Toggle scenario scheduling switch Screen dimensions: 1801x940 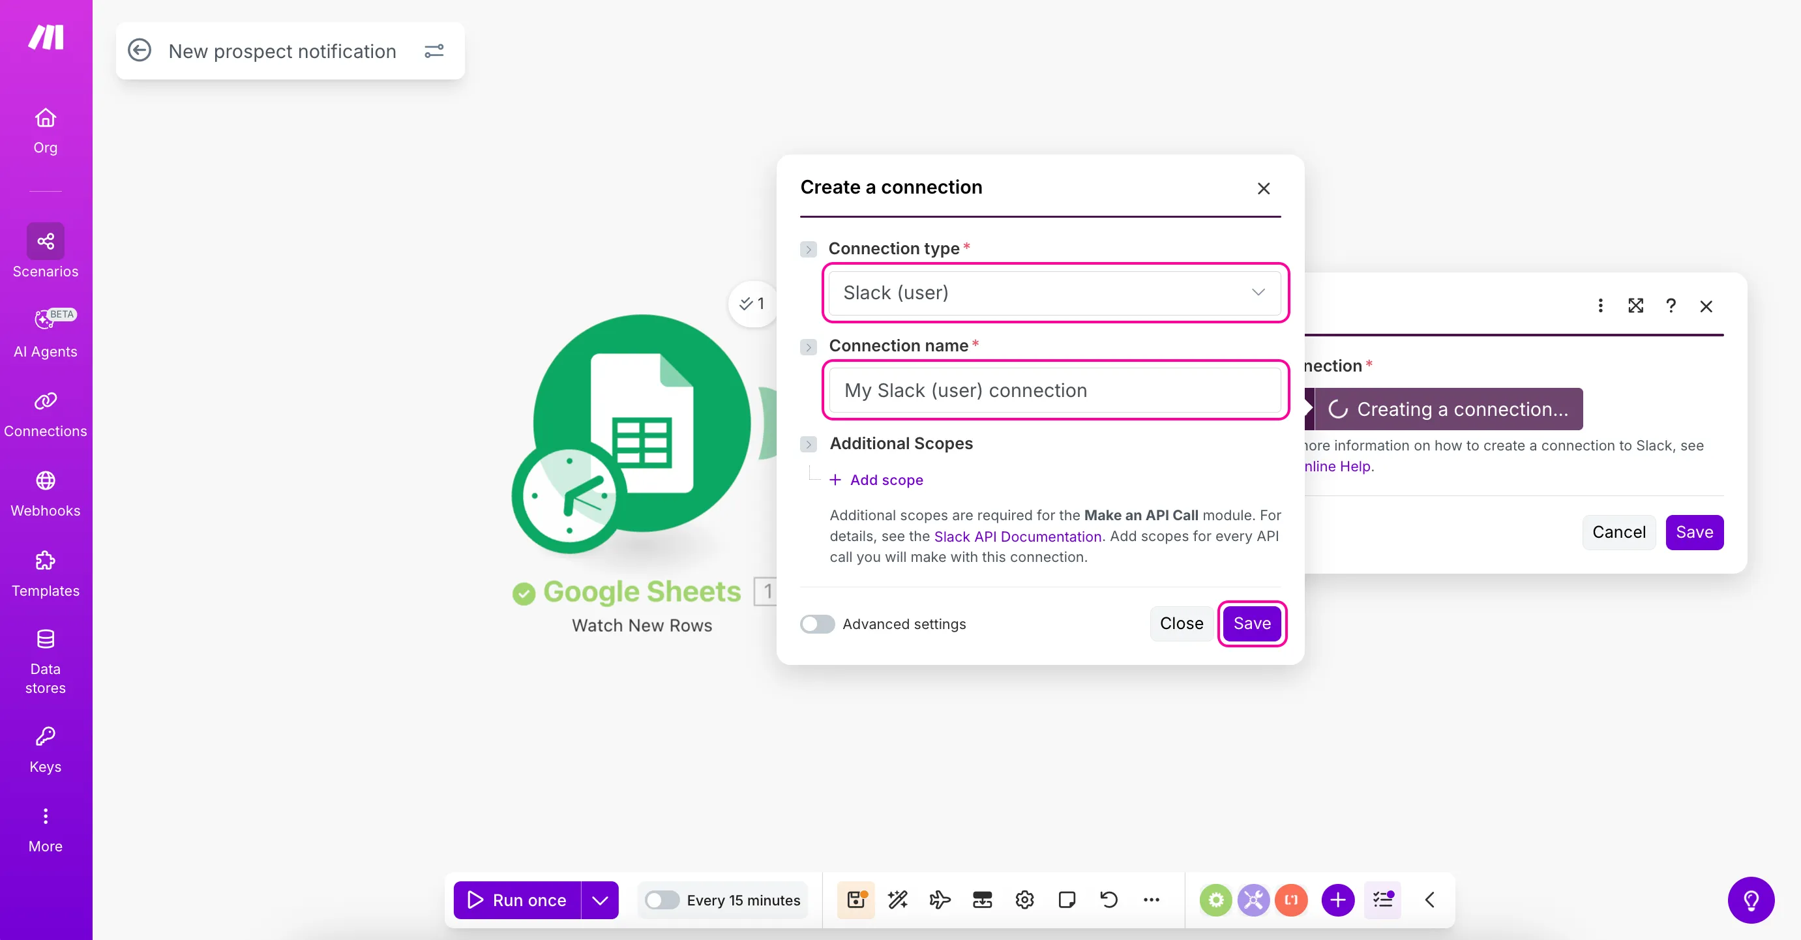(661, 900)
